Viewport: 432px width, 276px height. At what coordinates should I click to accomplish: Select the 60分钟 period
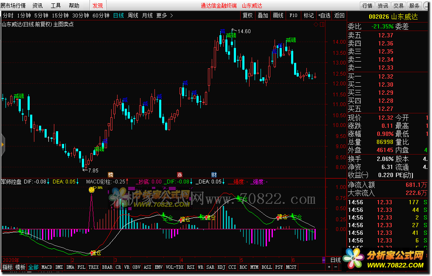101,15
